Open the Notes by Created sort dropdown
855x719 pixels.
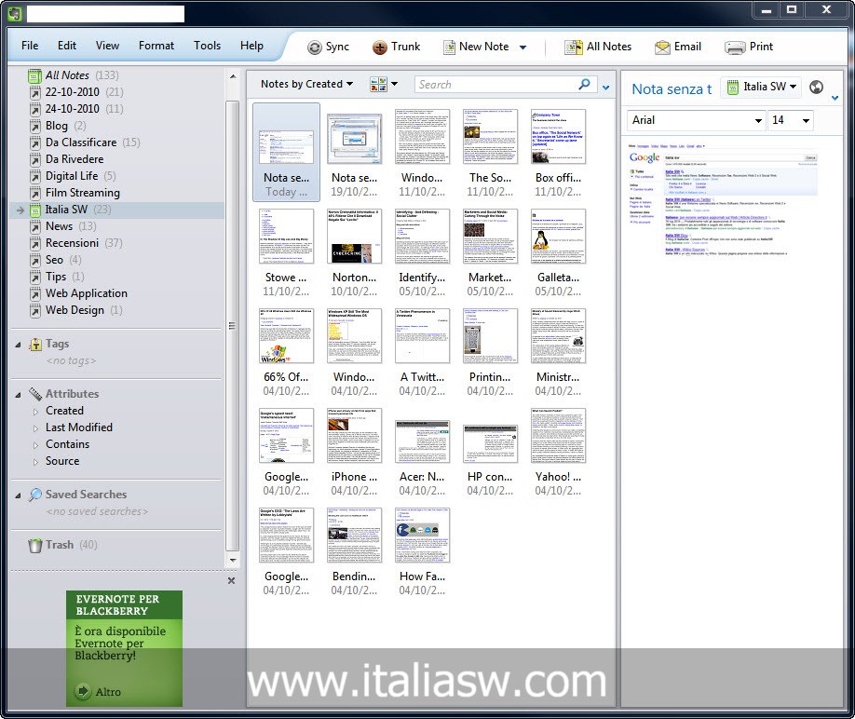(x=306, y=84)
